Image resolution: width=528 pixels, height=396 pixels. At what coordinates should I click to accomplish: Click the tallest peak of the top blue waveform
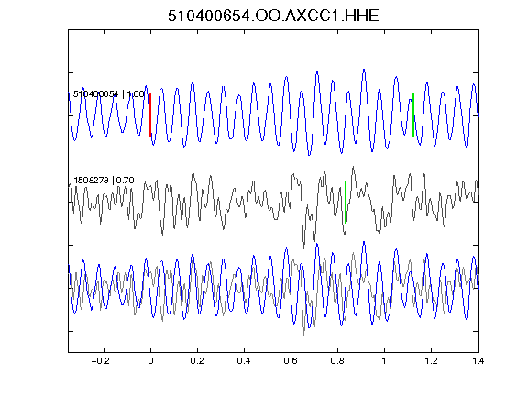(364, 70)
